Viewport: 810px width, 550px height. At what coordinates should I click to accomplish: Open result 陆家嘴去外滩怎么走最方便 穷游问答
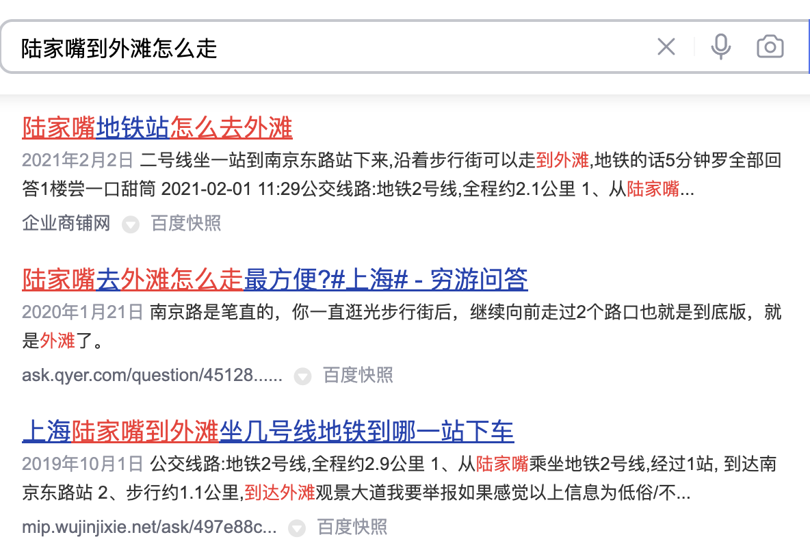point(275,279)
